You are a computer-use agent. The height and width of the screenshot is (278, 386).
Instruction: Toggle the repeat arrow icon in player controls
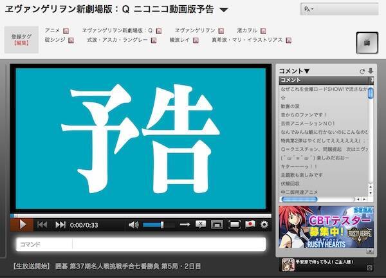tap(185, 225)
